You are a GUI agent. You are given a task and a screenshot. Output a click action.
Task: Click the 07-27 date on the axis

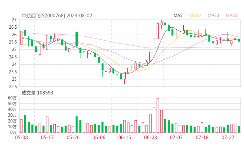coord(228,137)
